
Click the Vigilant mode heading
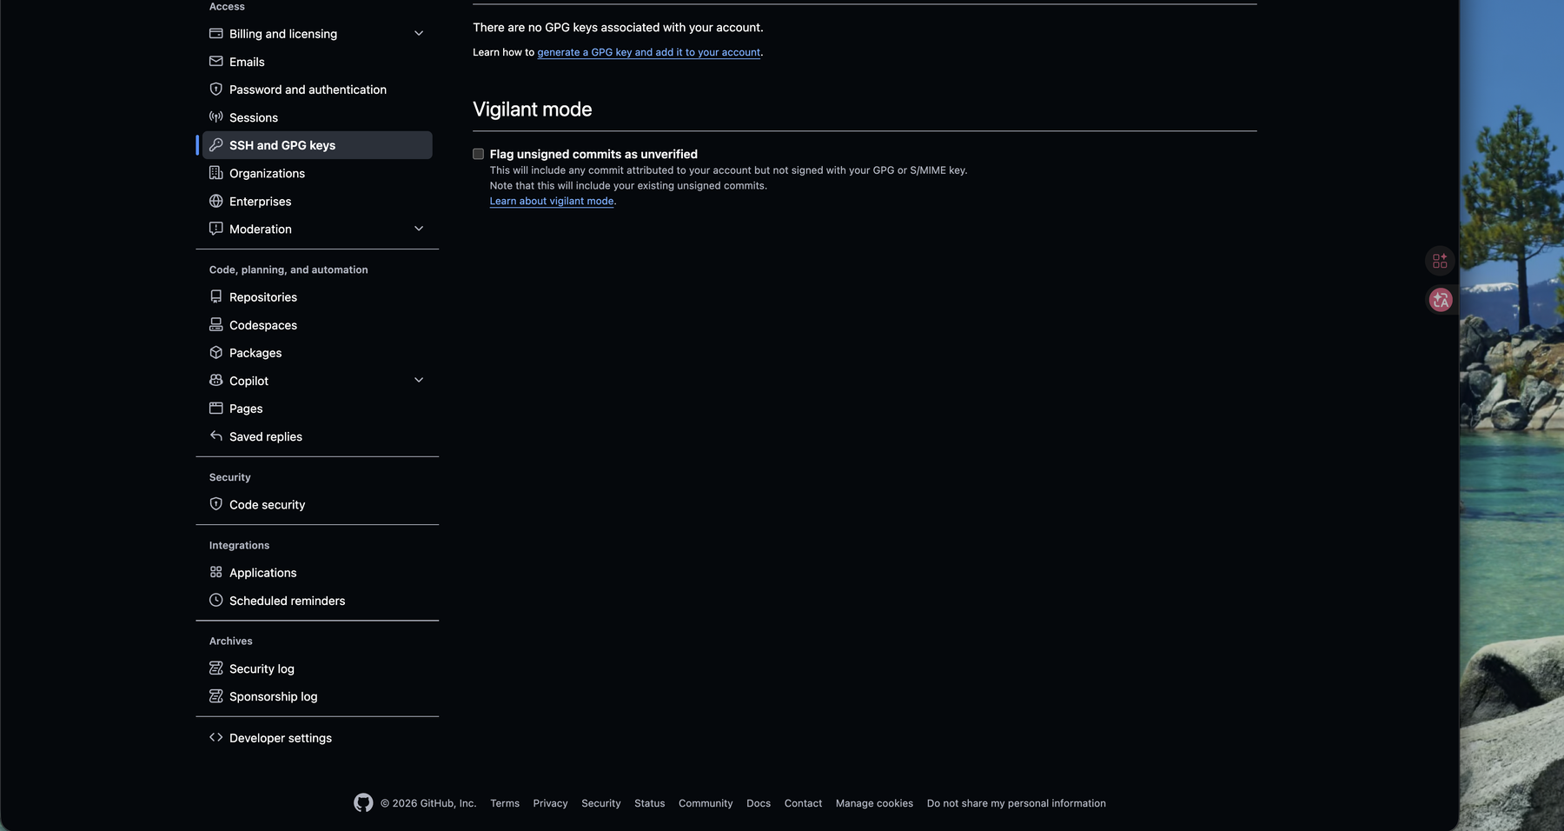[x=533, y=110]
